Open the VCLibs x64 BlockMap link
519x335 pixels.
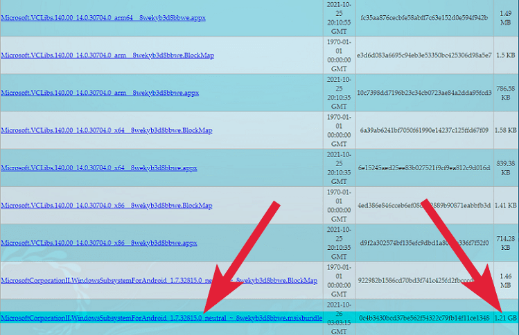[107, 130]
